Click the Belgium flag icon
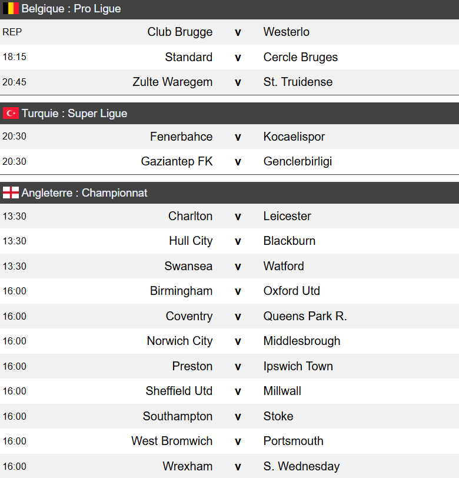This screenshot has width=459, height=478. pos(11,9)
